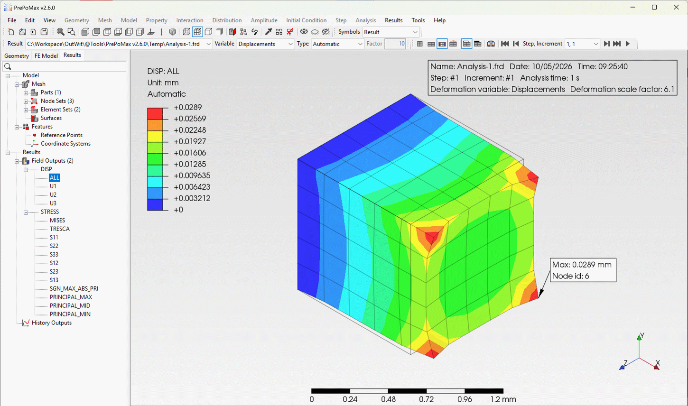Open the Type Automatic dropdown
The height and width of the screenshot is (406, 688).
coord(338,44)
